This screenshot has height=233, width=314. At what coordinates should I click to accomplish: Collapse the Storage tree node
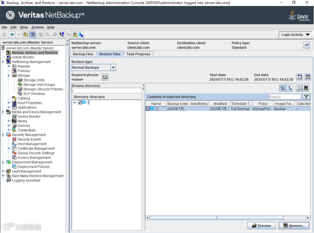coord(9,76)
